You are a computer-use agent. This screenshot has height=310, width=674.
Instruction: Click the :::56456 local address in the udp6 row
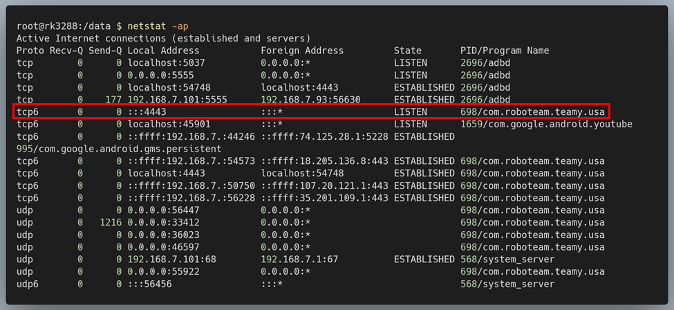tap(149, 284)
